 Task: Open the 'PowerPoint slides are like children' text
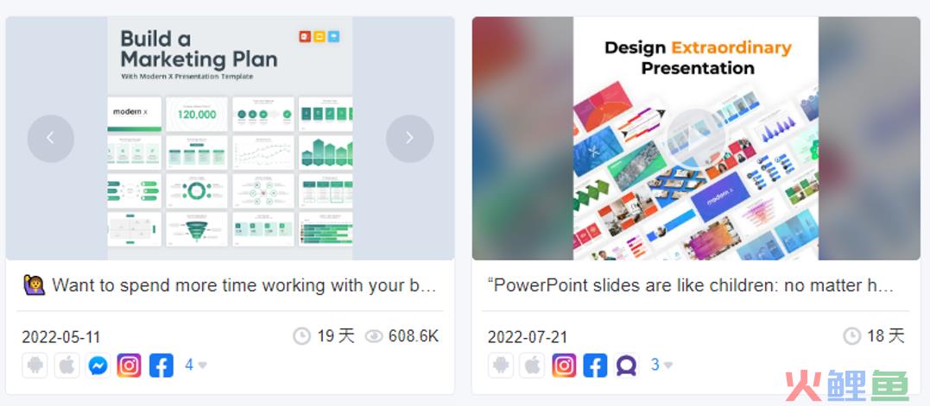click(691, 285)
